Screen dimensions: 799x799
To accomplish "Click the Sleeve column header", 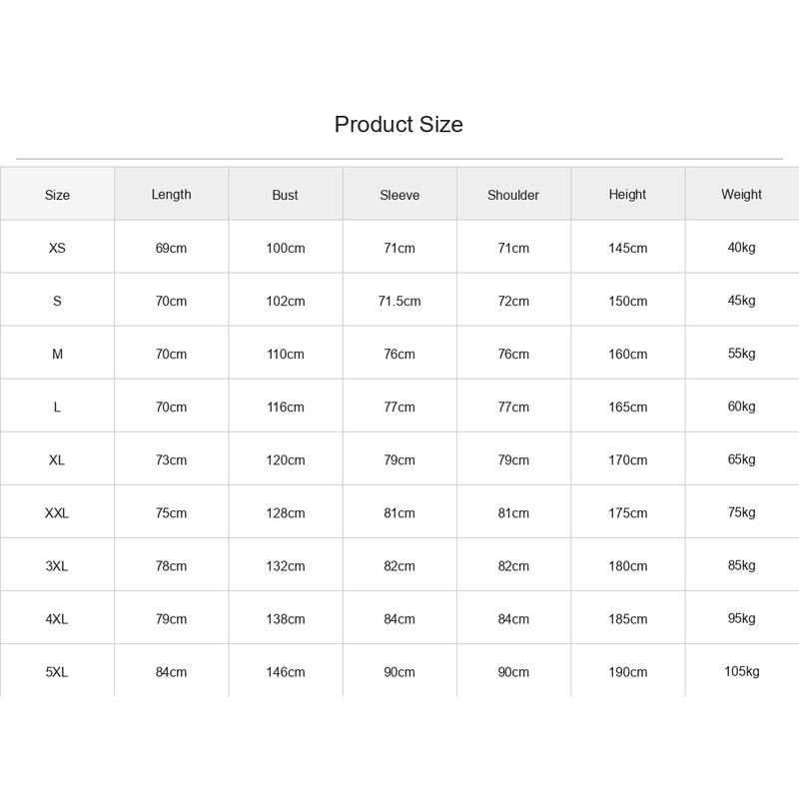I will (399, 195).
